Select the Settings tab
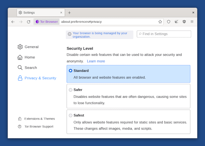 tap(41, 13)
